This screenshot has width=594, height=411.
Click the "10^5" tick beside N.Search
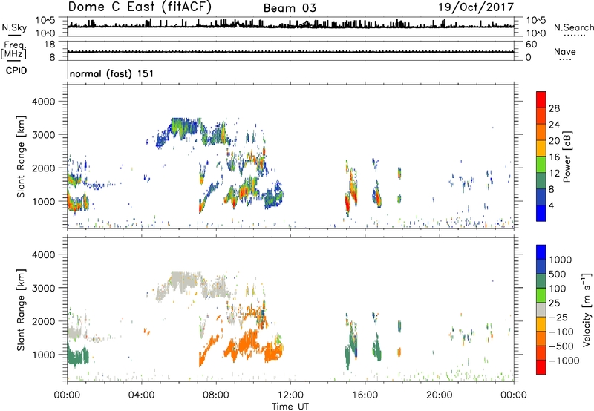tap(535, 21)
